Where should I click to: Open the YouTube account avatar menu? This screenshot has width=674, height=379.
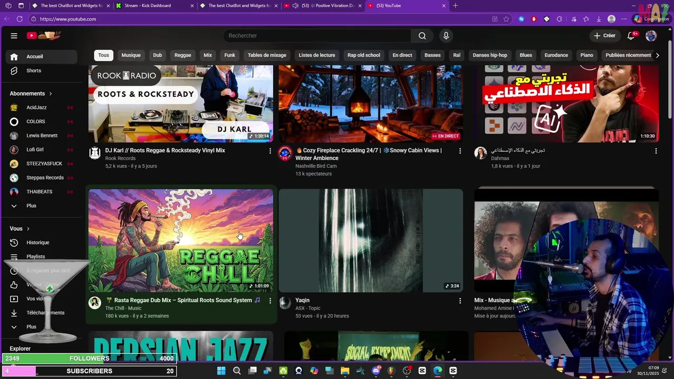[651, 36]
